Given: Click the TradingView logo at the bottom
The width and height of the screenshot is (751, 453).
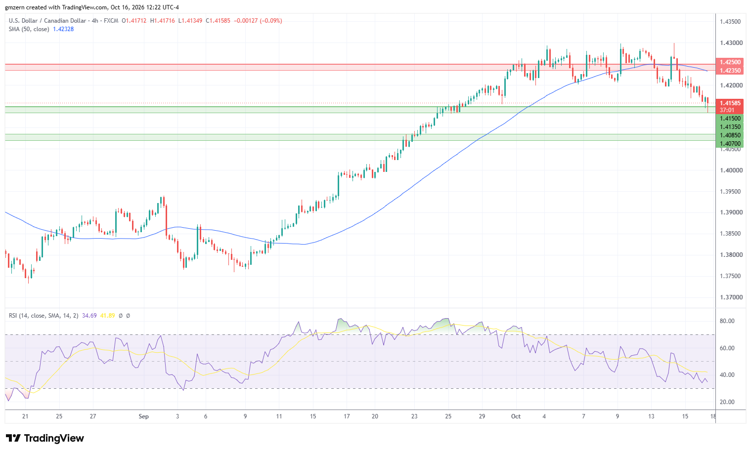Looking at the screenshot, I should [x=45, y=438].
